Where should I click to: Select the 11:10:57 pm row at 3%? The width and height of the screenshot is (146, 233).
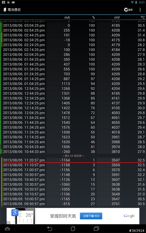[73, 165]
